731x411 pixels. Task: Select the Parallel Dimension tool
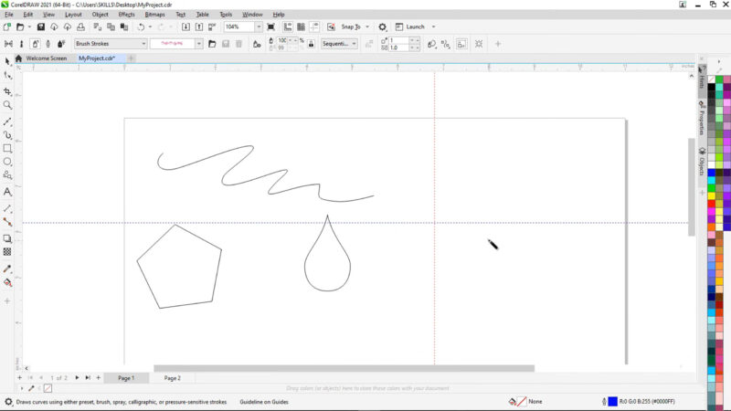(x=7, y=208)
